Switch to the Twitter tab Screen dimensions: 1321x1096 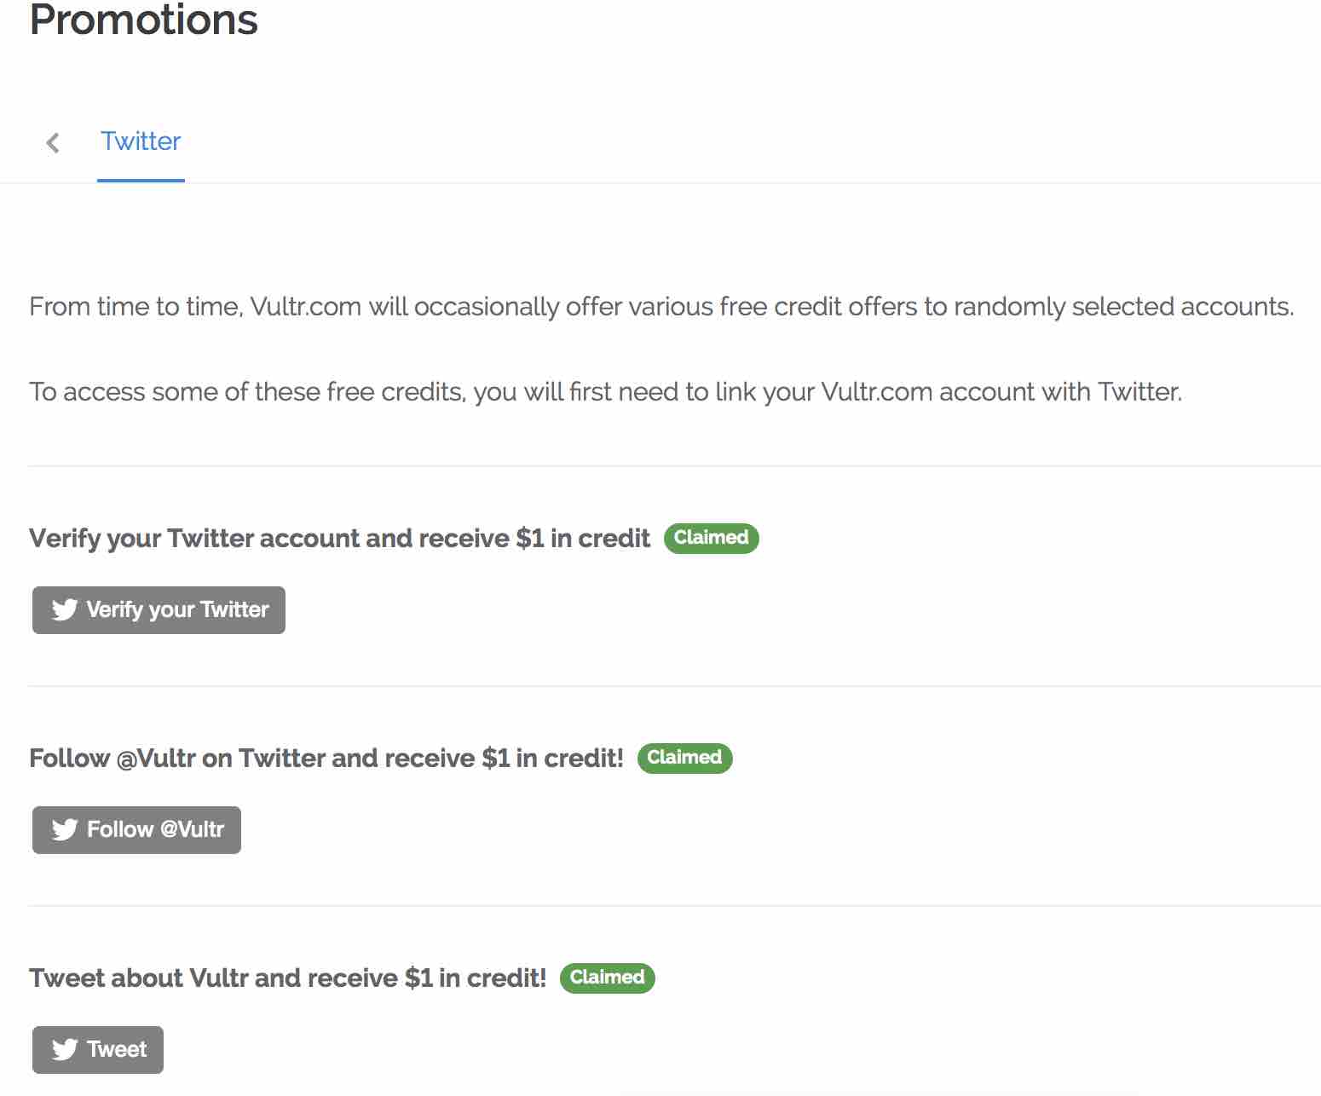pos(141,141)
